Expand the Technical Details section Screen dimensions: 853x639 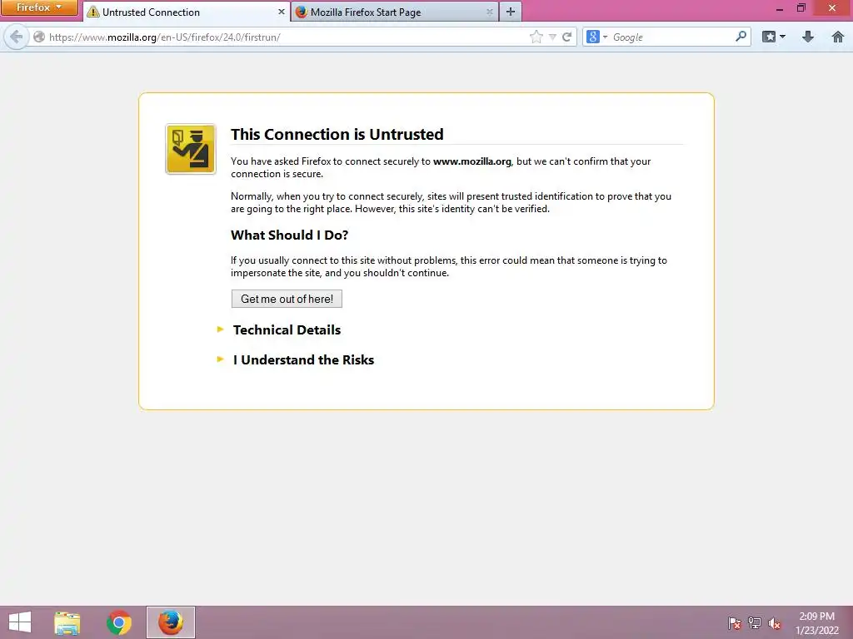(287, 329)
